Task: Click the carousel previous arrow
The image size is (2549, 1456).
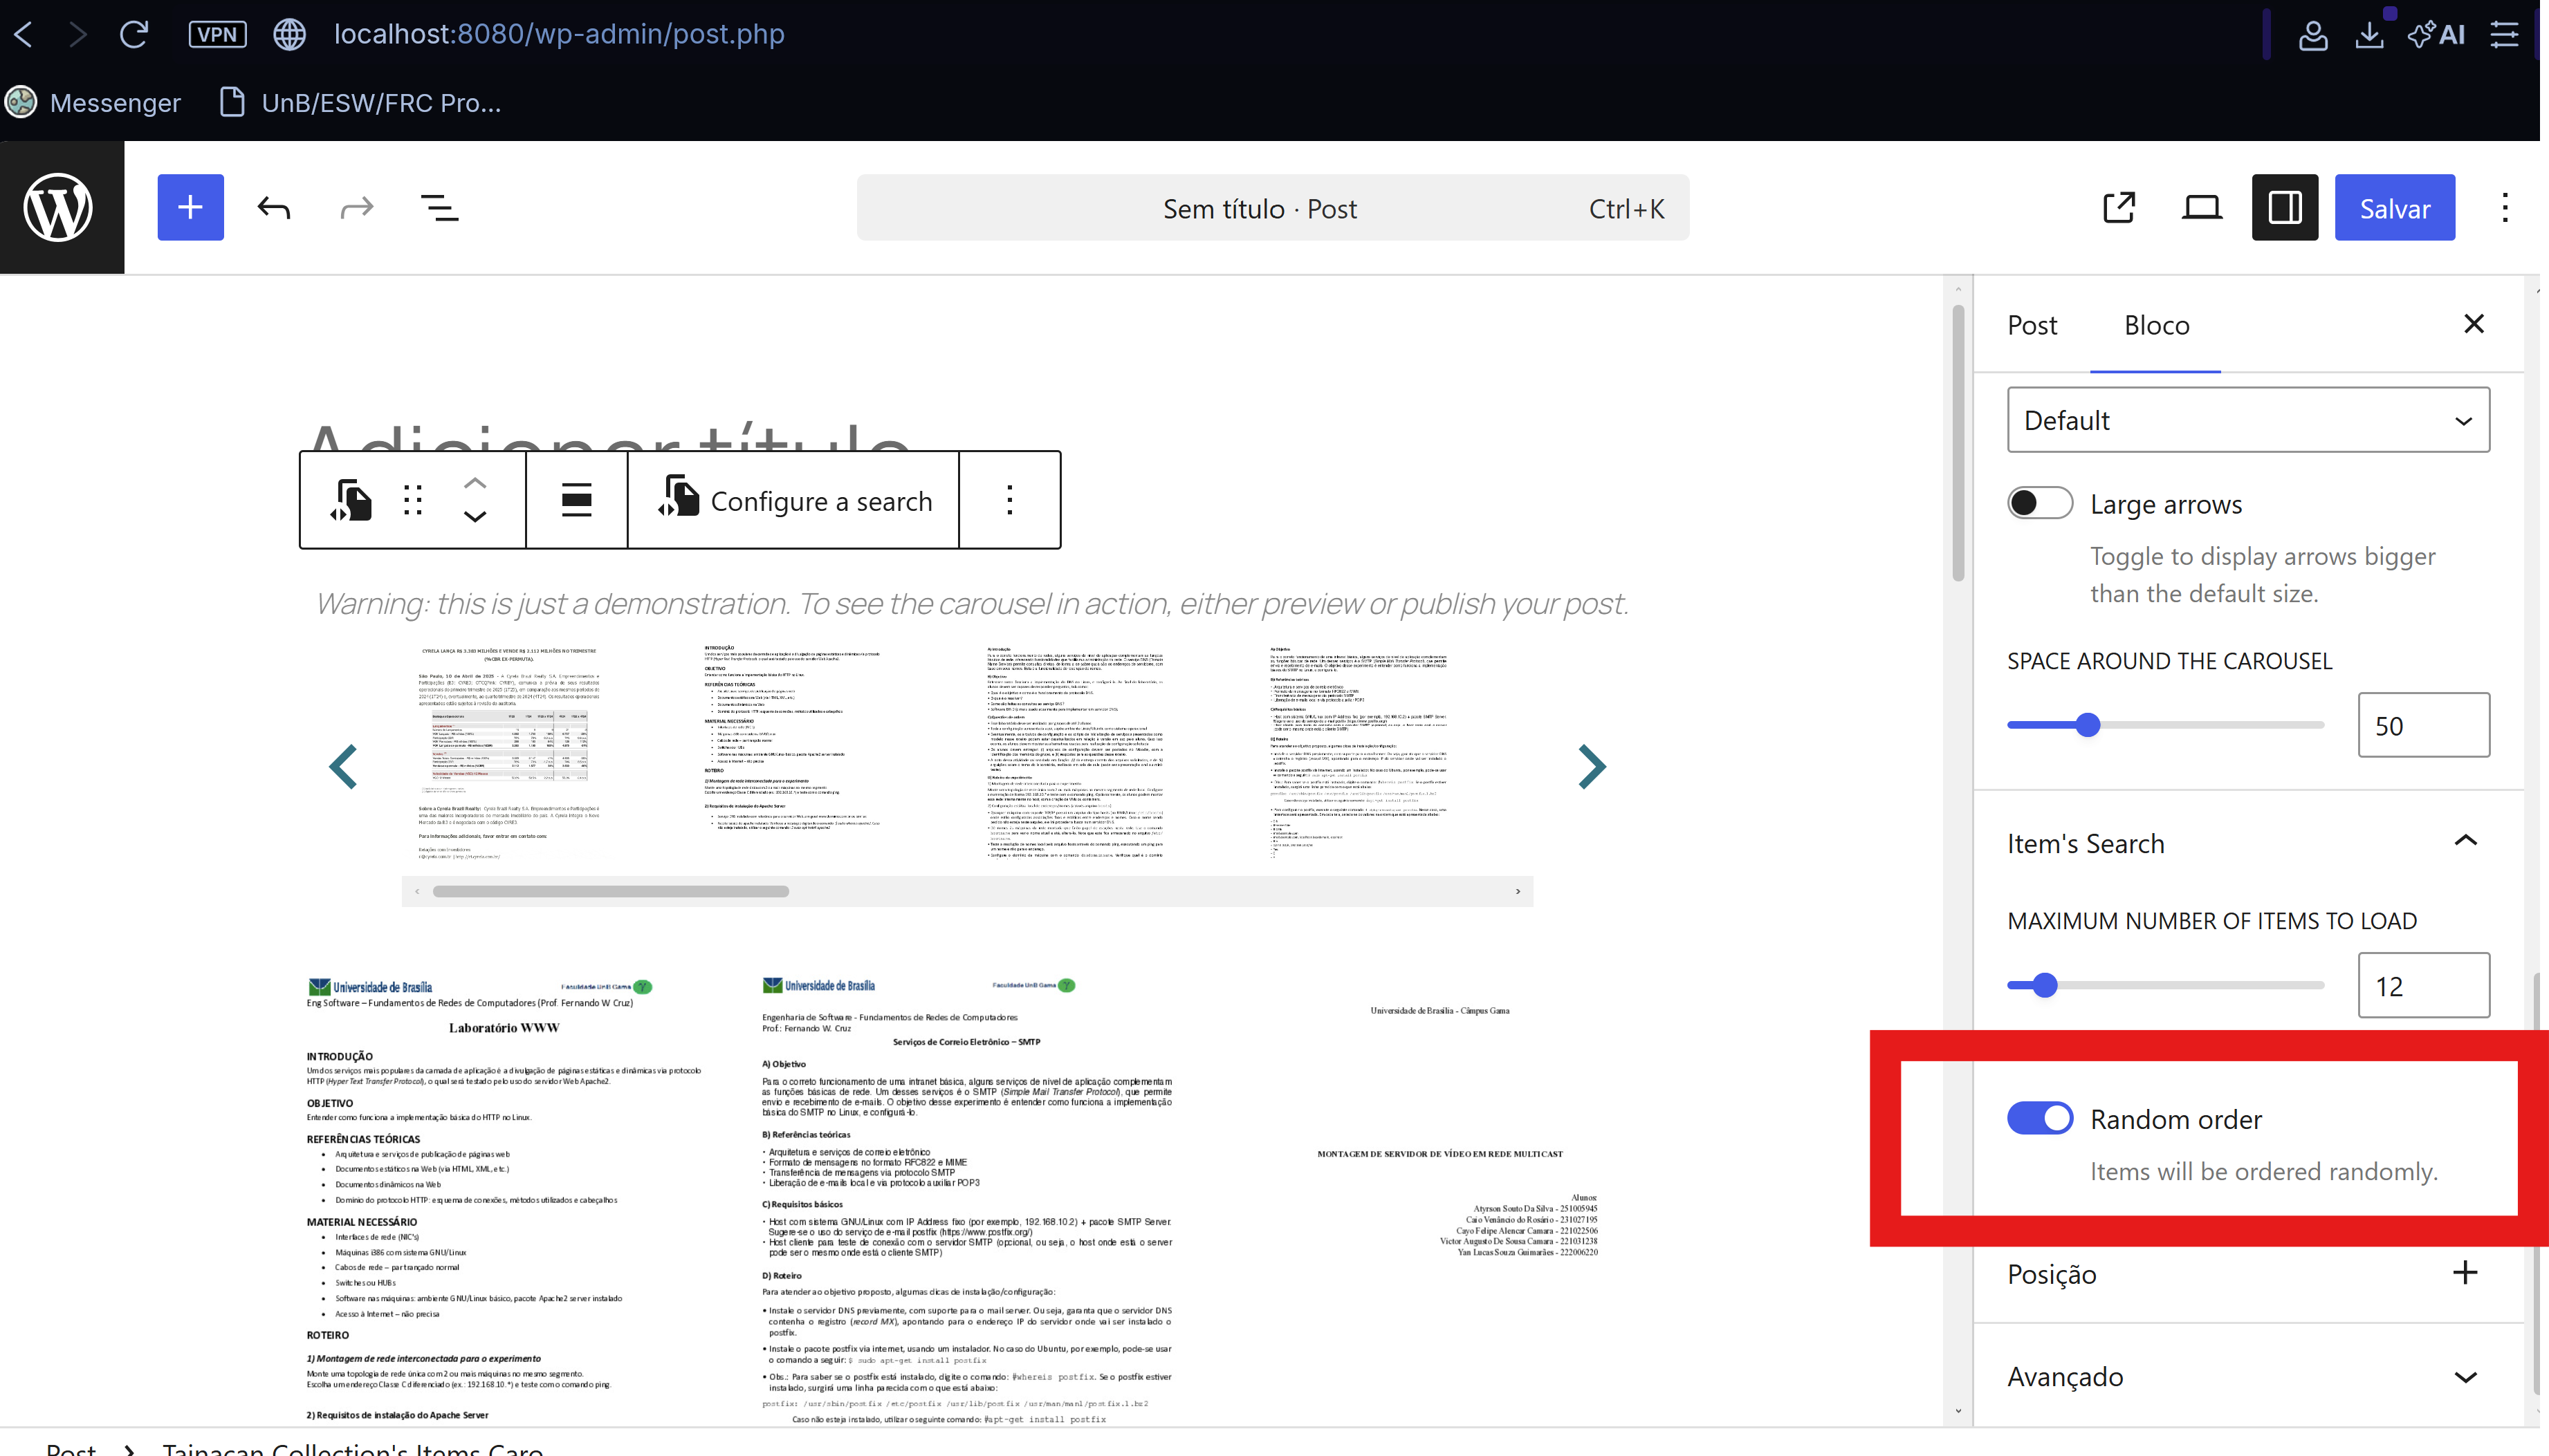Action: coord(343,767)
